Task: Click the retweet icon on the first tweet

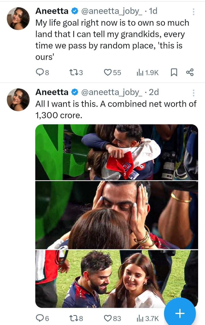Action: pos(74,72)
